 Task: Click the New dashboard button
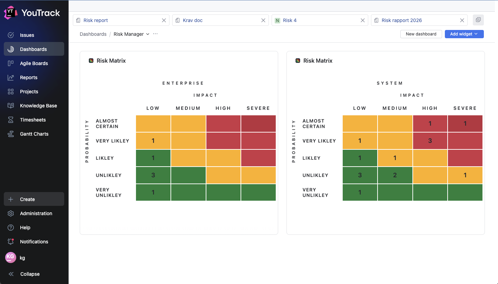(421, 34)
